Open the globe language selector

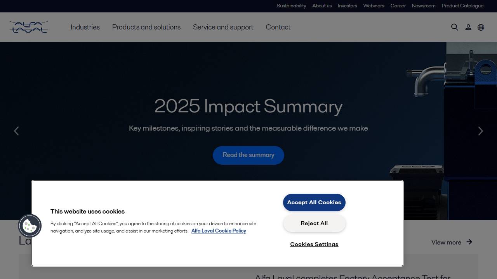(x=481, y=27)
